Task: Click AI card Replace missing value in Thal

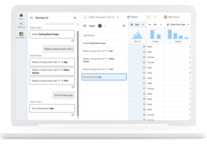Action: 52,81
